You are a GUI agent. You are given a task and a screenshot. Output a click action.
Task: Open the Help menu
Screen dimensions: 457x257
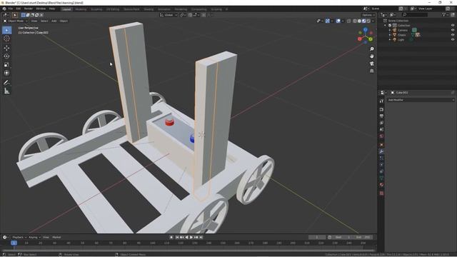point(52,9)
